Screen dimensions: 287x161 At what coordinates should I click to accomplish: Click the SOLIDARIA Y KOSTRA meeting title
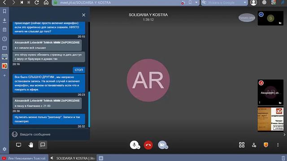pos(148,15)
